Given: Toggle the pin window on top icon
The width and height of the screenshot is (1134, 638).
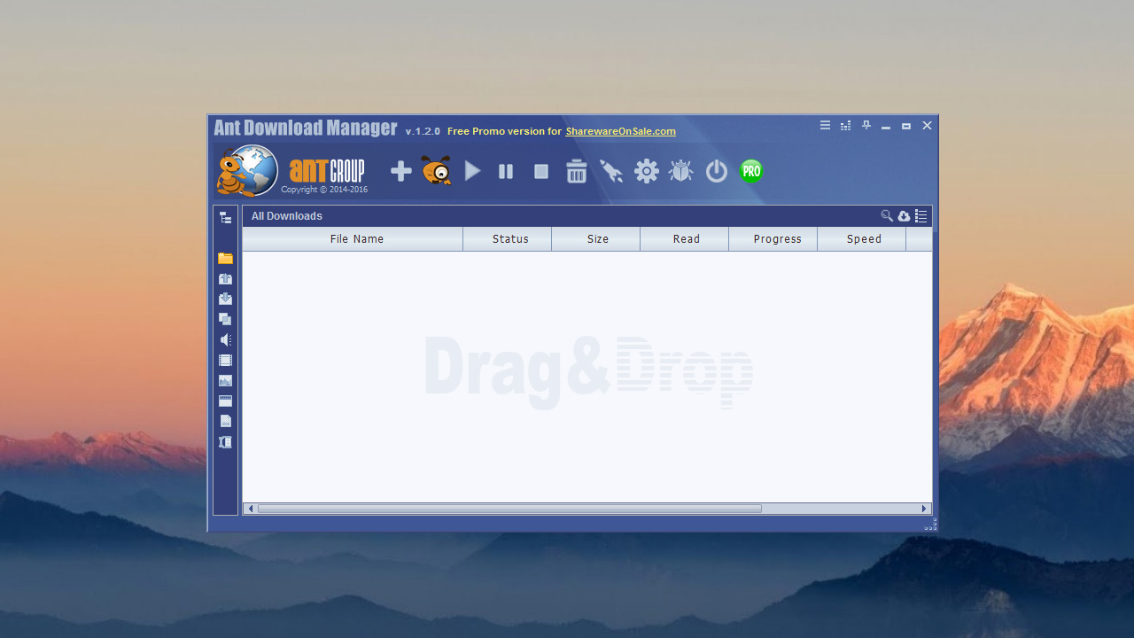Looking at the screenshot, I should (x=866, y=126).
